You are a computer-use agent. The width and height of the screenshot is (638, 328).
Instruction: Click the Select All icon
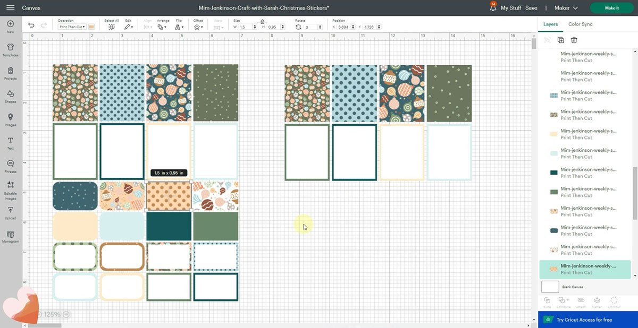pyautogui.click(x=112, y=27)
